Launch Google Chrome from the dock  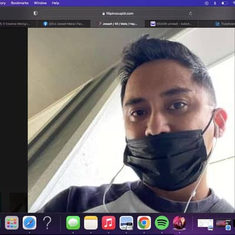pos(144,223)
